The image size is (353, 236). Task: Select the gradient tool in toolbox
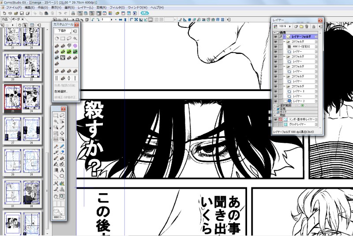point(56,170)
